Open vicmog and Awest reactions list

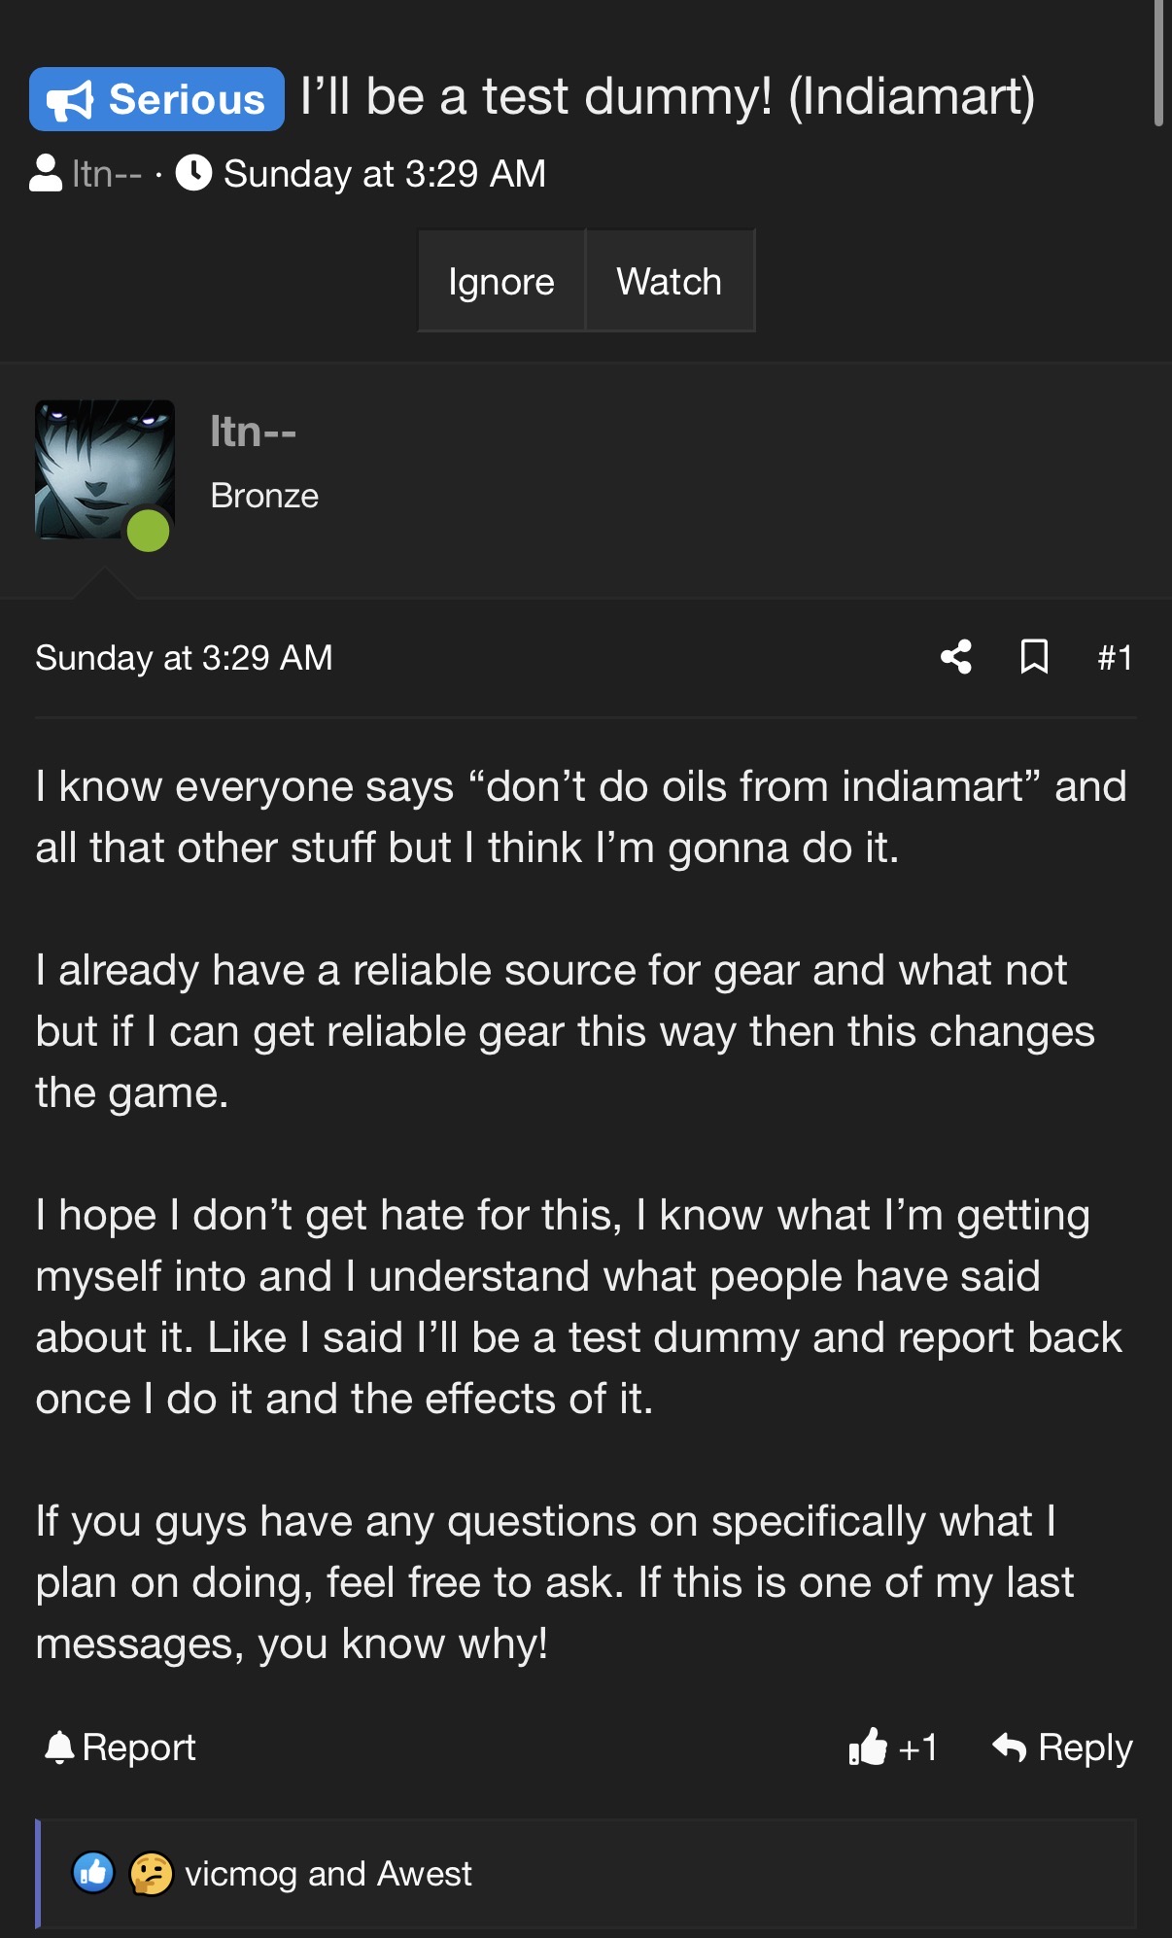click(327, 1874)
